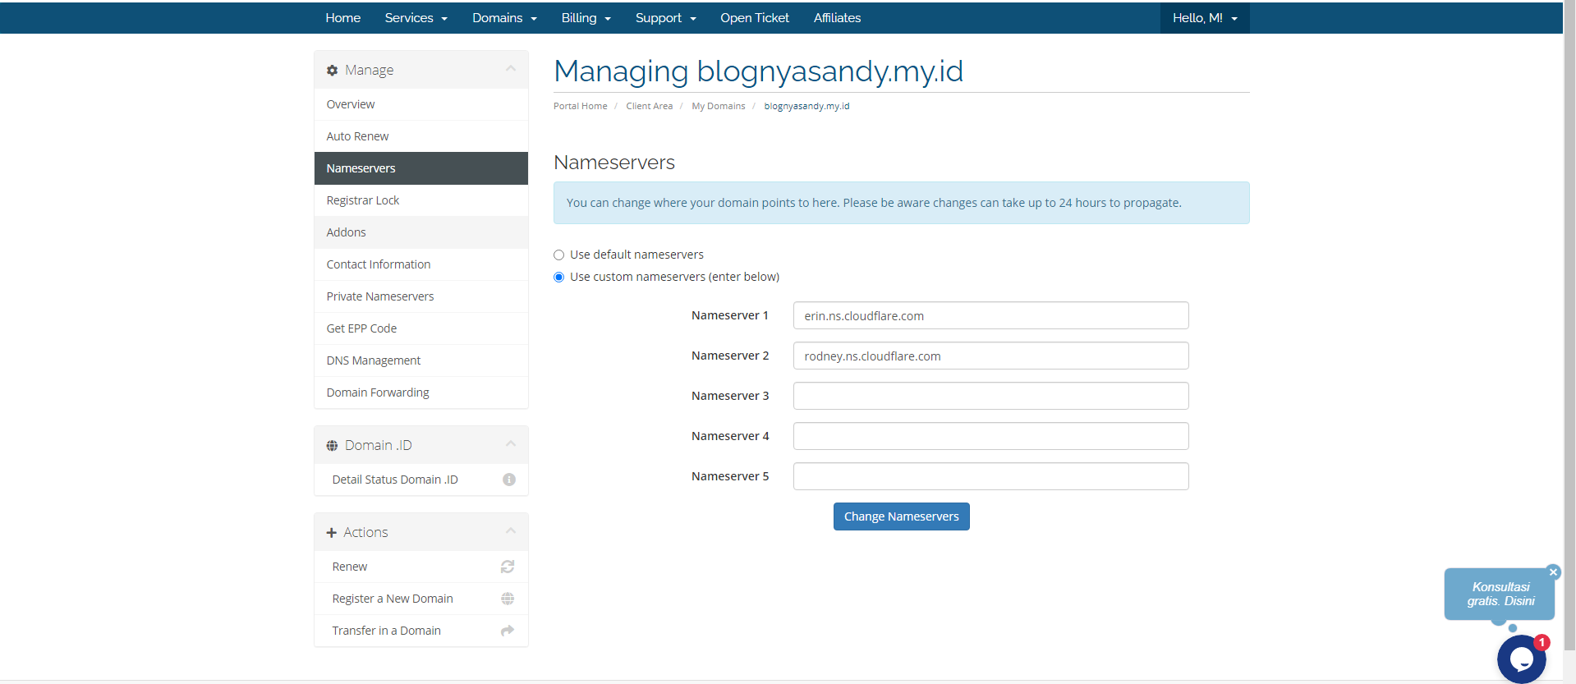Image resolution: width=1576 pixels, height=684 pixels.
Task: Click the refresh icon in the Renew row
Action: [508, 567]
